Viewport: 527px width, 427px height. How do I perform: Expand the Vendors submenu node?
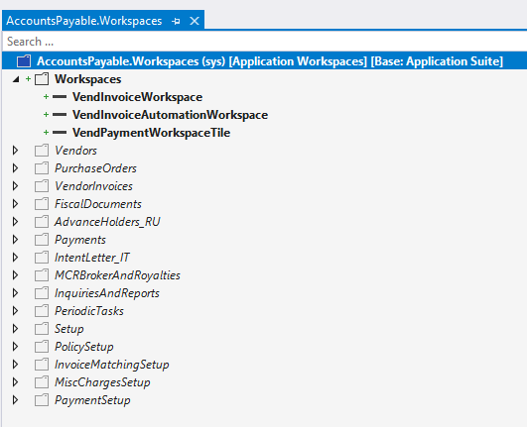click(15, 151)
